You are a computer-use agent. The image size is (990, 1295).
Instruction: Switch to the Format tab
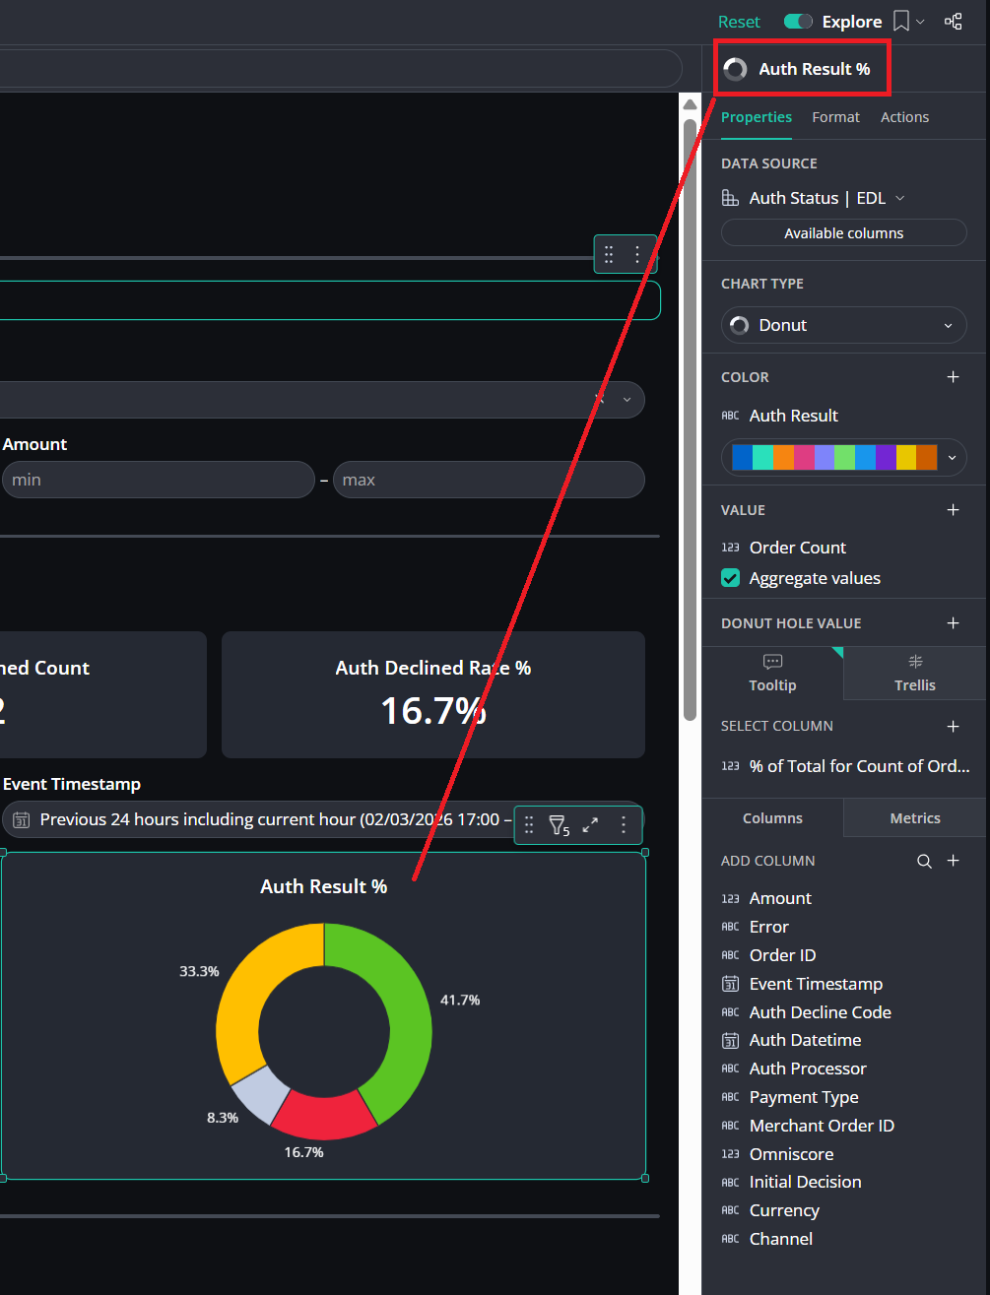tap(835, 117)
